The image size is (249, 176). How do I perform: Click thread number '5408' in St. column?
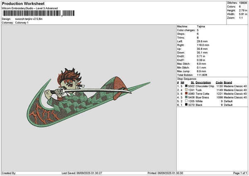(191, 98)
